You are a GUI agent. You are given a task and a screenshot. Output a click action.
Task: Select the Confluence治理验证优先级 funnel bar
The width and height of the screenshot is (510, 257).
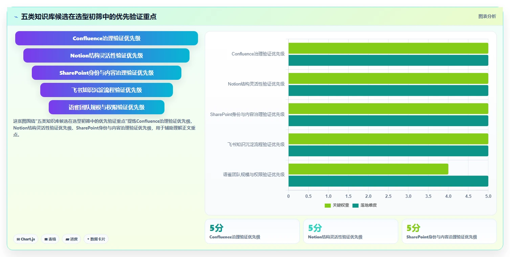(107, 38)
